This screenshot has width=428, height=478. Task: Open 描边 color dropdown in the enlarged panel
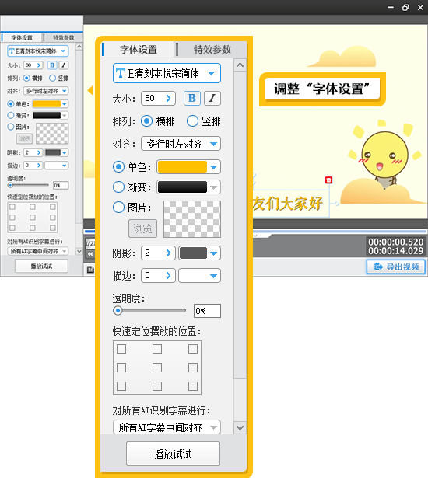click(x=199, y=276)
